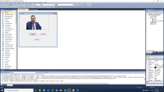164x92 pixels.
Task: Open Task View on taskbar
Action: (36, 90)
